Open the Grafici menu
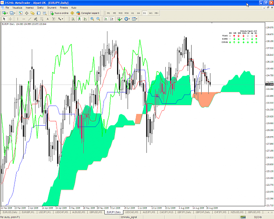This screenshot has width=274, height=219. (x=40, y=8)
